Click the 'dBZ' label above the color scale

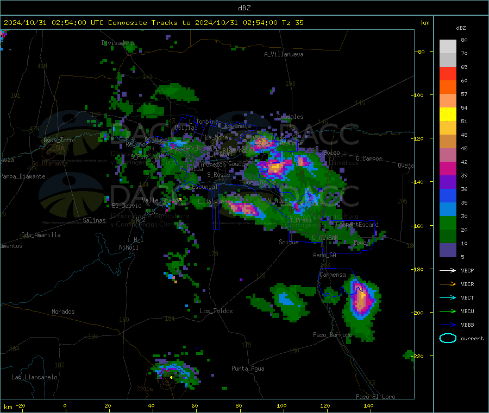pos(461,28)
